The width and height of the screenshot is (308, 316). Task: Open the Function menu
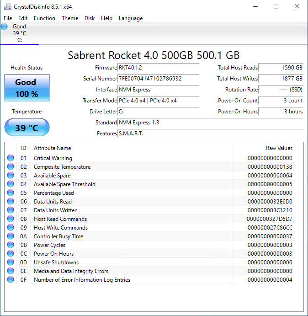[44, 18]
